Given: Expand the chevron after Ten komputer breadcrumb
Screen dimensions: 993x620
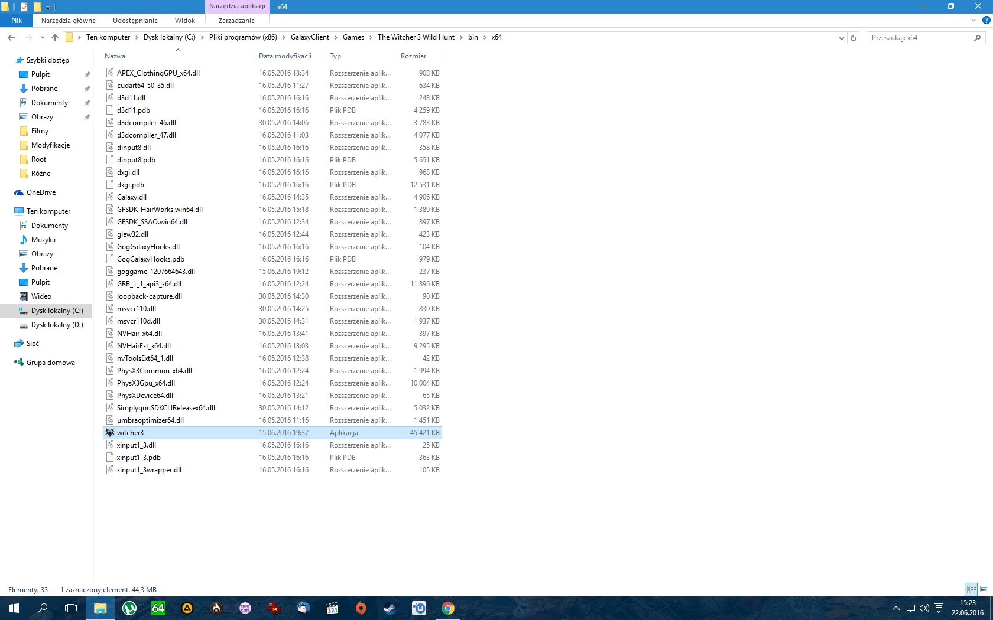Looking at the screenshot, I should coord(137,37).
